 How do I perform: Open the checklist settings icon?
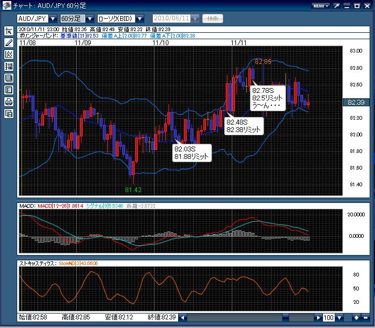pos(9,90)
